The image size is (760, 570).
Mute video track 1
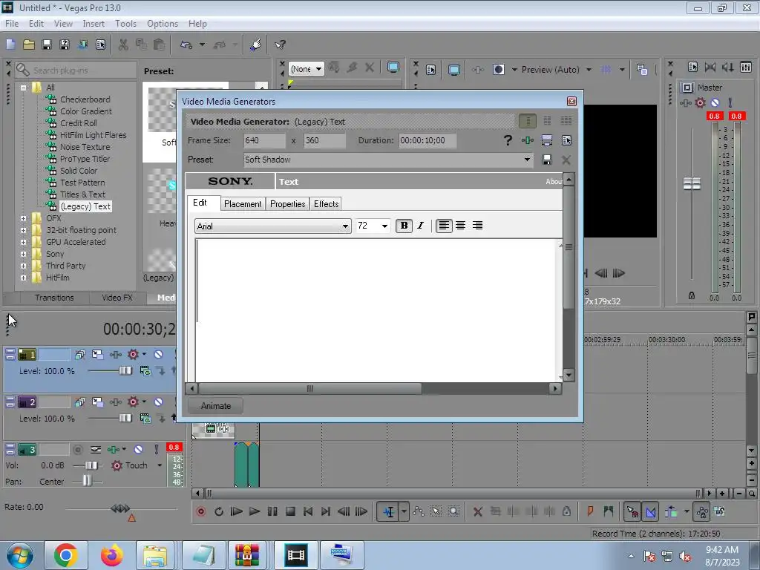click(x=159, y=355)
